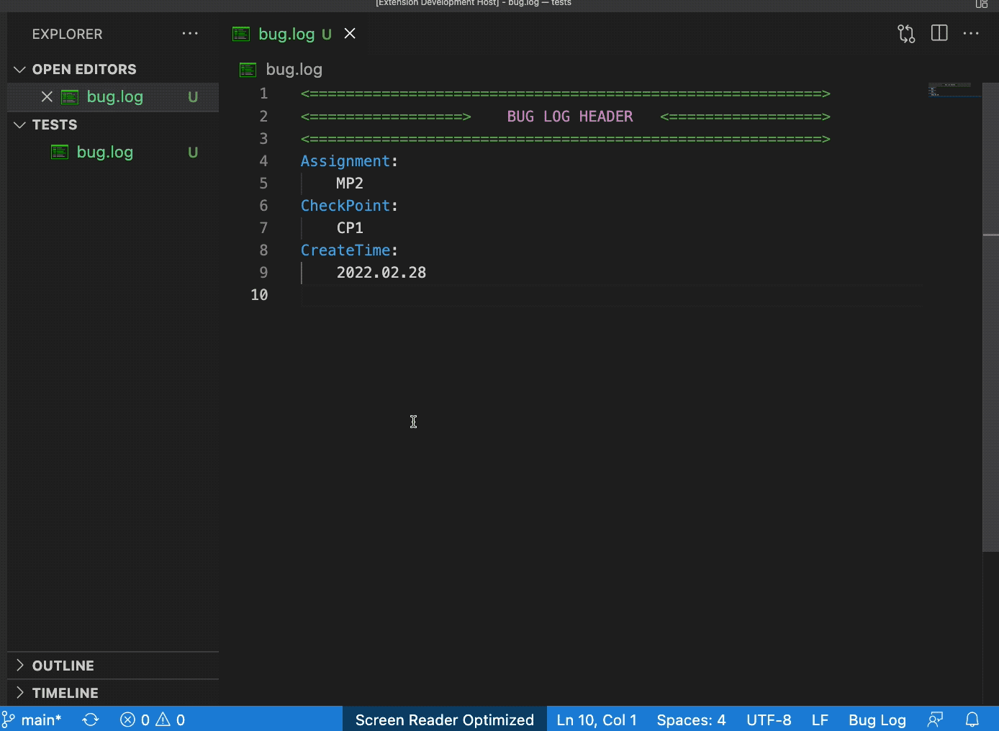
Task: Click the file icon on the bug.log tab
Action: point(241,34)
